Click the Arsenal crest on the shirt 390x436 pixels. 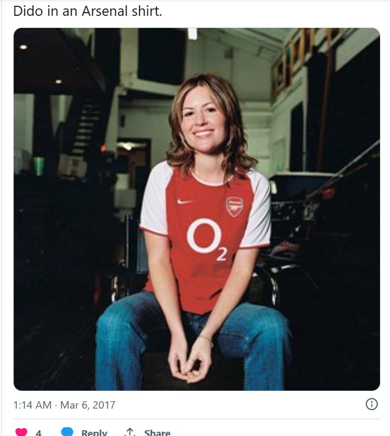pyautogui.click(x=235, y=206)
